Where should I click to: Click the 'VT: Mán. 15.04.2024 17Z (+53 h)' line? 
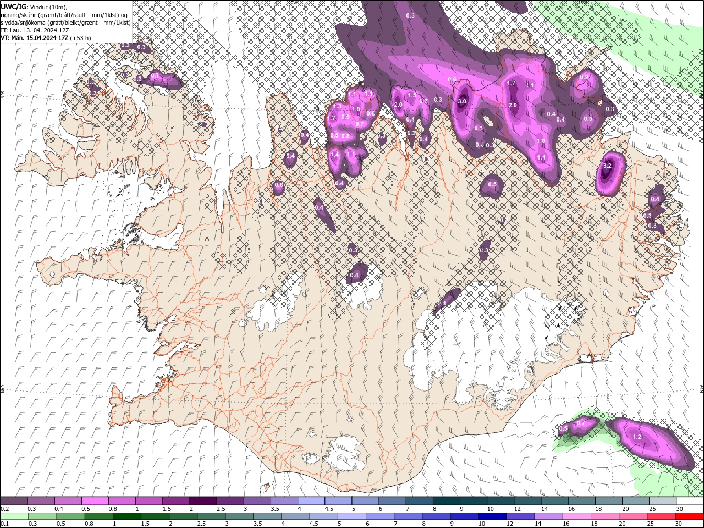(46, 38)
